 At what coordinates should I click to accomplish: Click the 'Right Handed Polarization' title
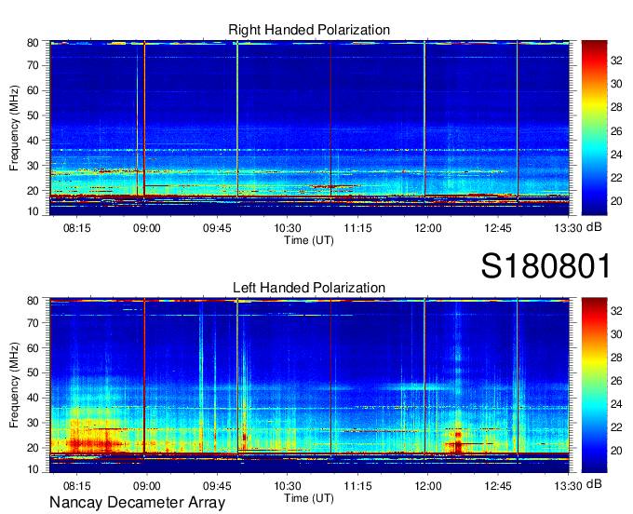click(309, 30)
